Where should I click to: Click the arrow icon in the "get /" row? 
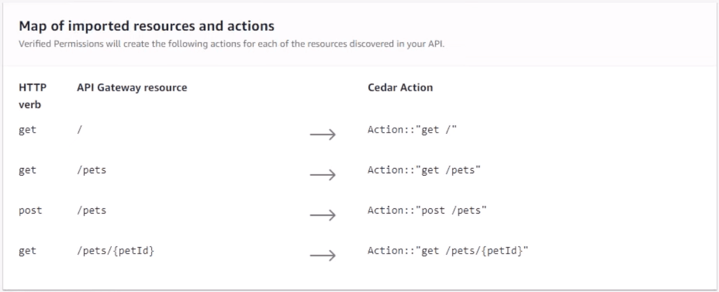[x=323, y=135]
